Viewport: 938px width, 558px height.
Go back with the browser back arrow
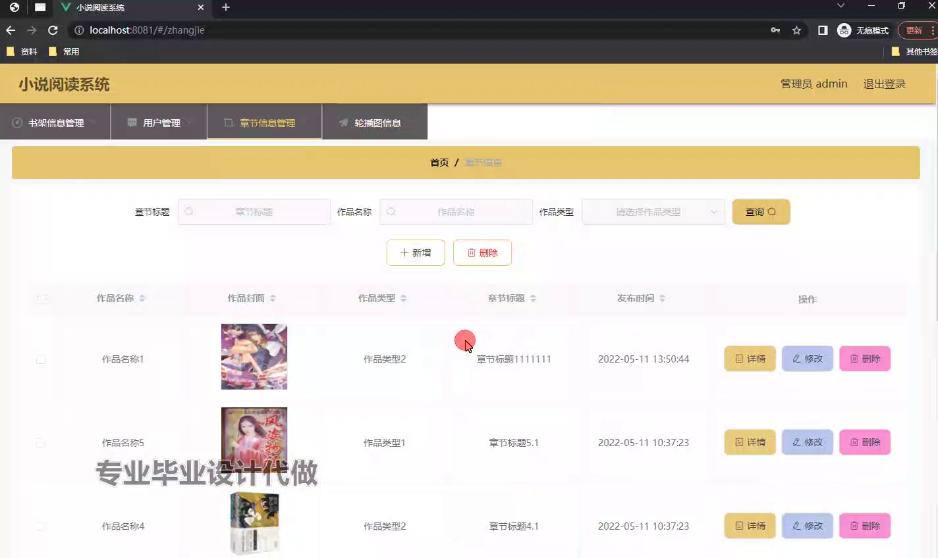11,30
